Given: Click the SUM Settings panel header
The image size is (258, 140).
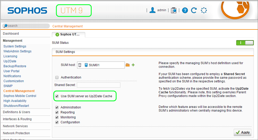Looking at the screenshot, I should click(x=153, y=52).
